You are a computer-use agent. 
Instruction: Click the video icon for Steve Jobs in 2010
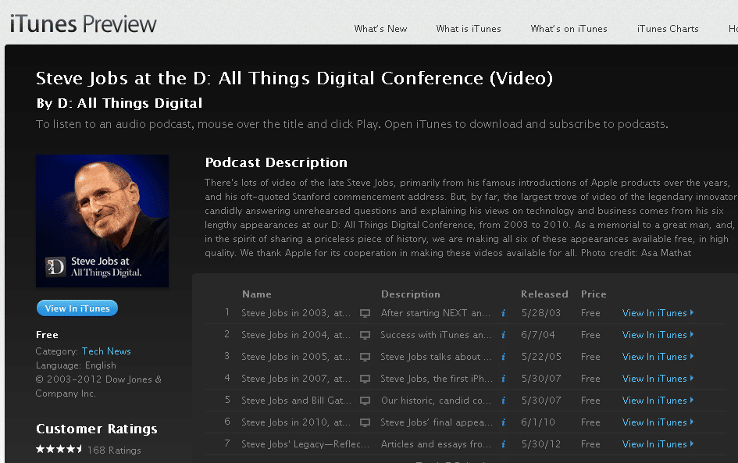(x=365, y=422)
